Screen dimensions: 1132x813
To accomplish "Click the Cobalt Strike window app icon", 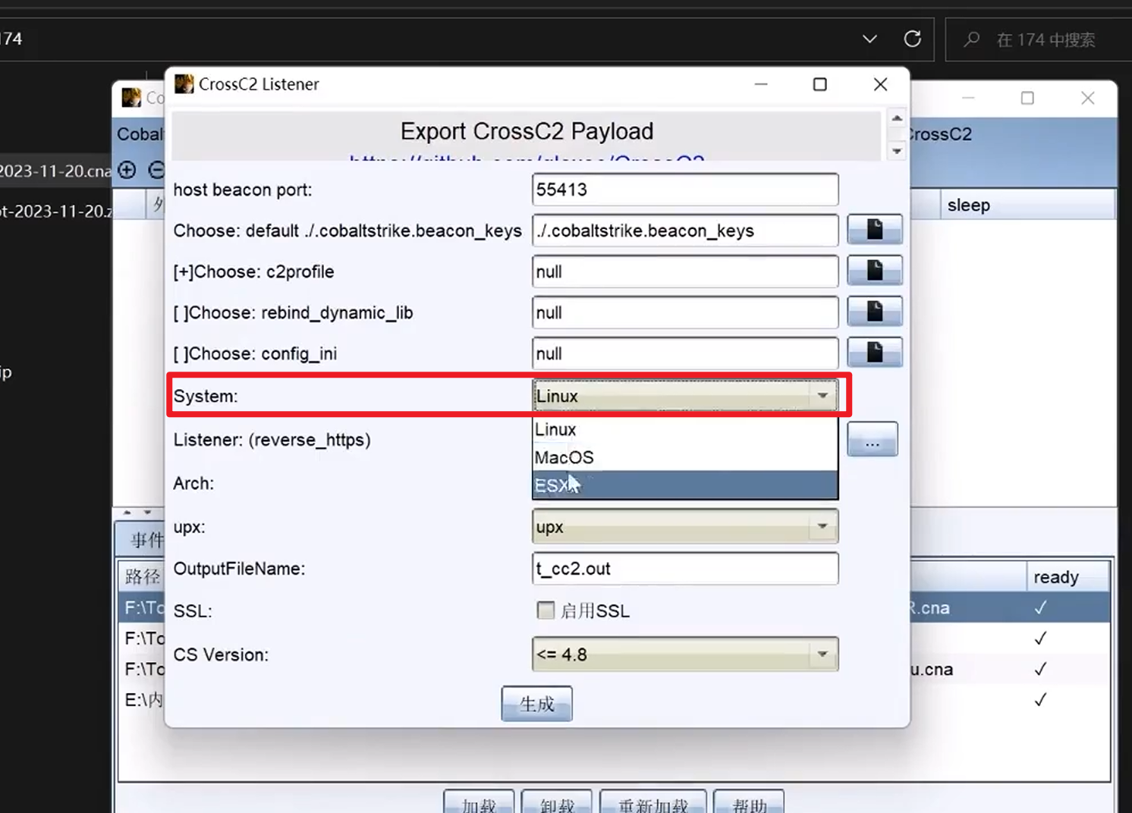I will pyautogui.click(x=131, y=97).
